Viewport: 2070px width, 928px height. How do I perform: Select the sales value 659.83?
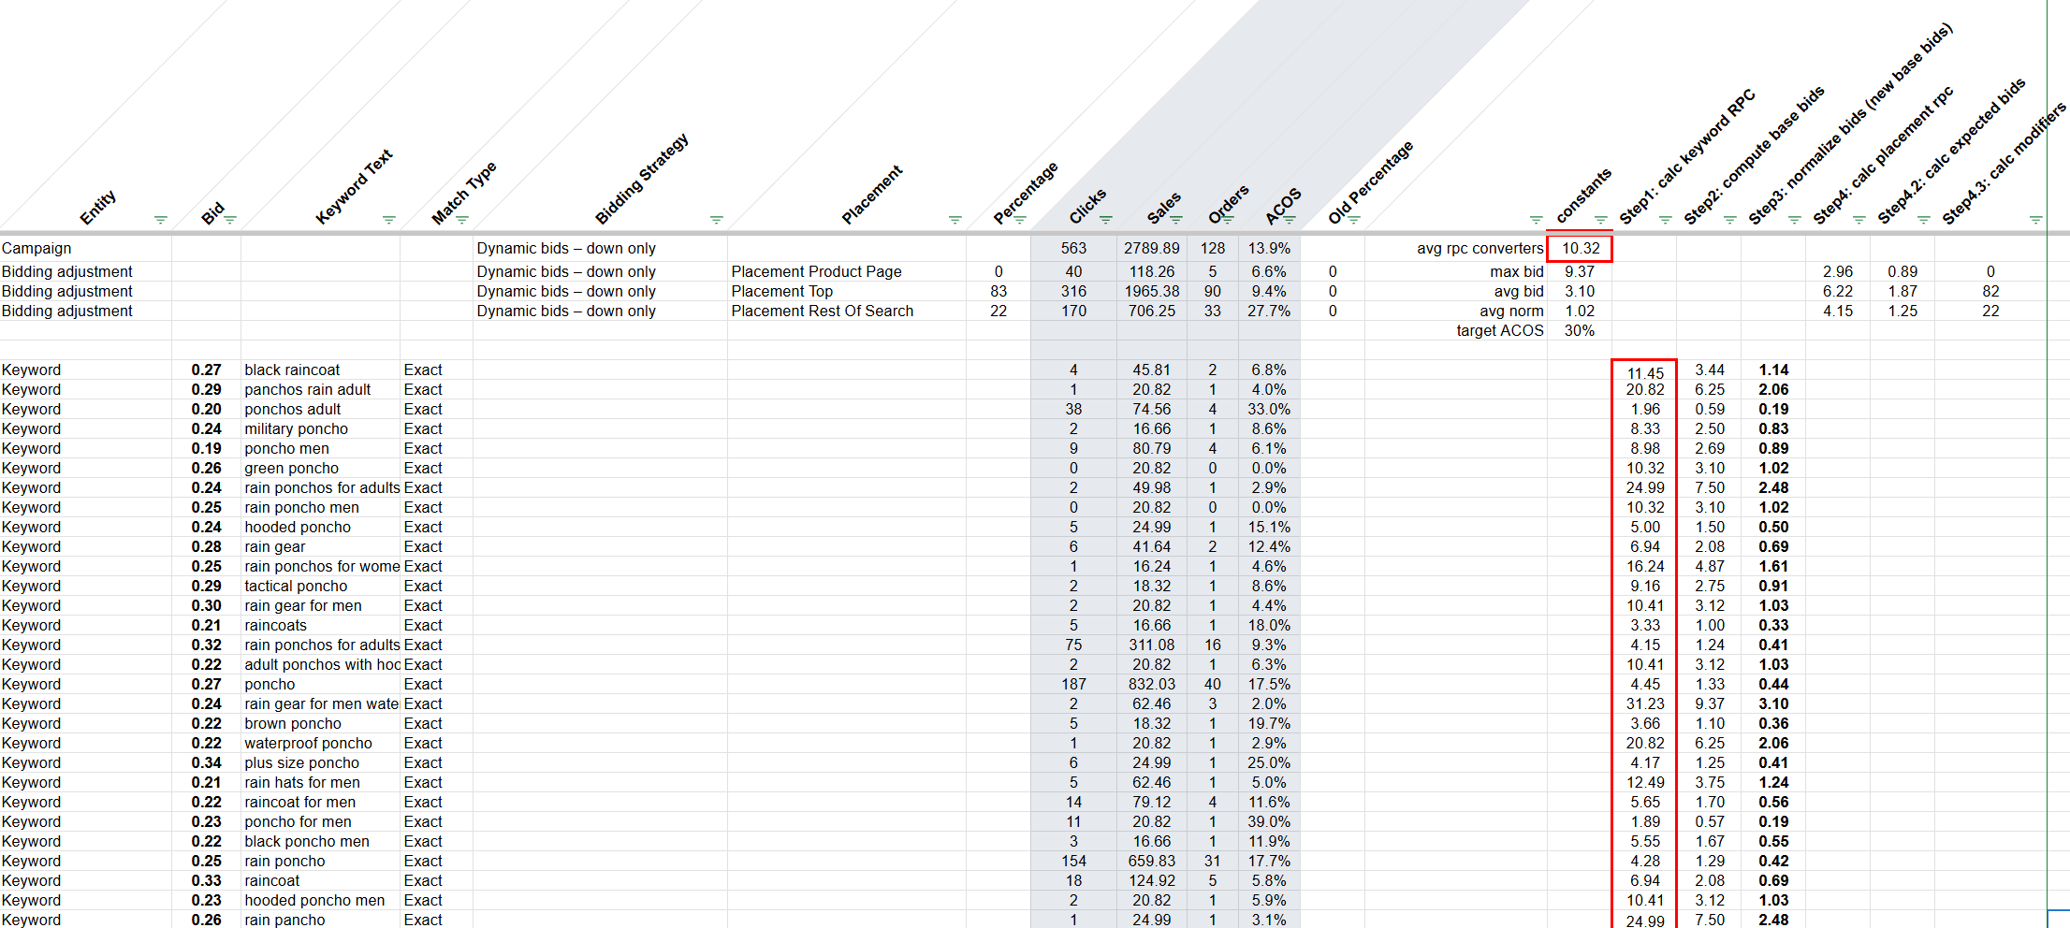(1152, 861)
